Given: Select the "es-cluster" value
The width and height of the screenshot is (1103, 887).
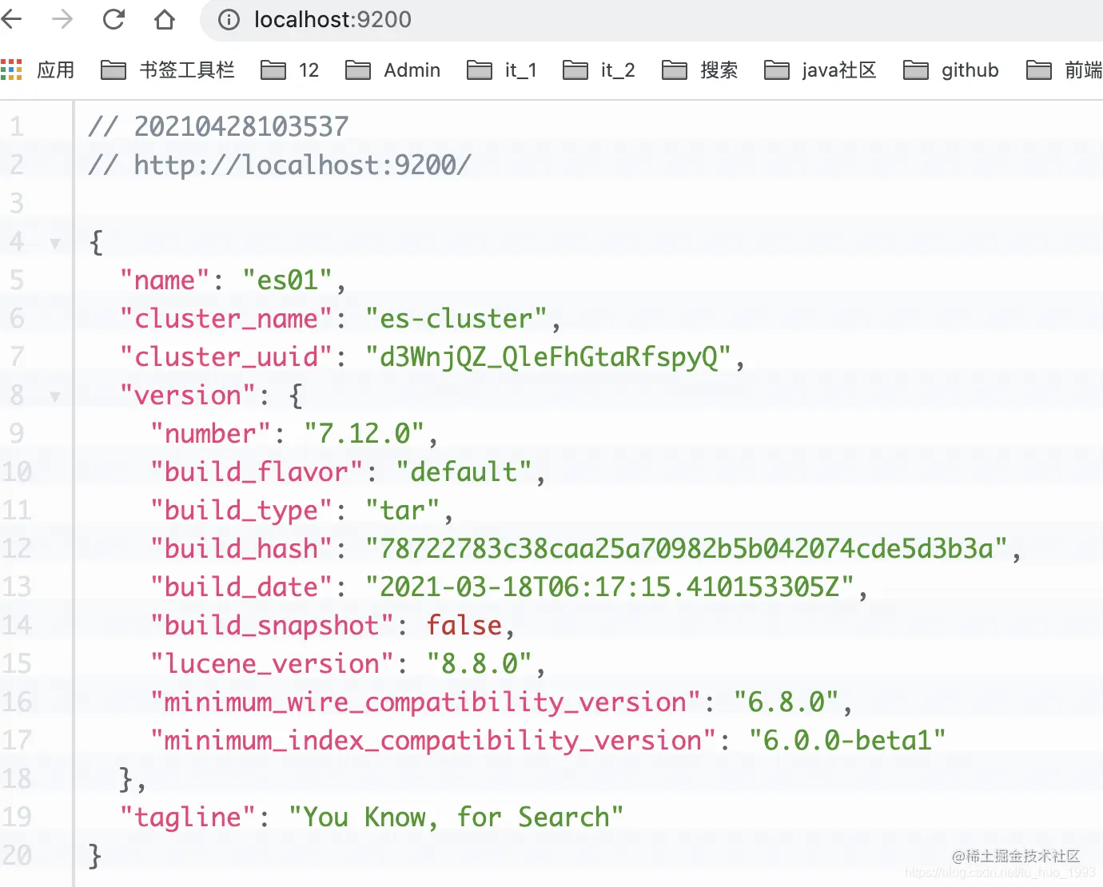Looking at the screenshot, I should [x=456, y=319].
